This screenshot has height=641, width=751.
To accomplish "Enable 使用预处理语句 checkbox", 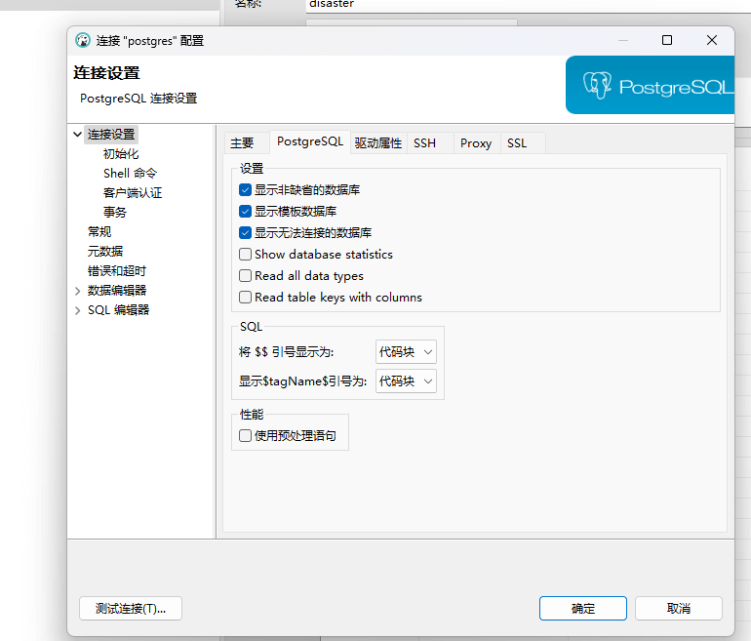I will [x=246, y=436].
